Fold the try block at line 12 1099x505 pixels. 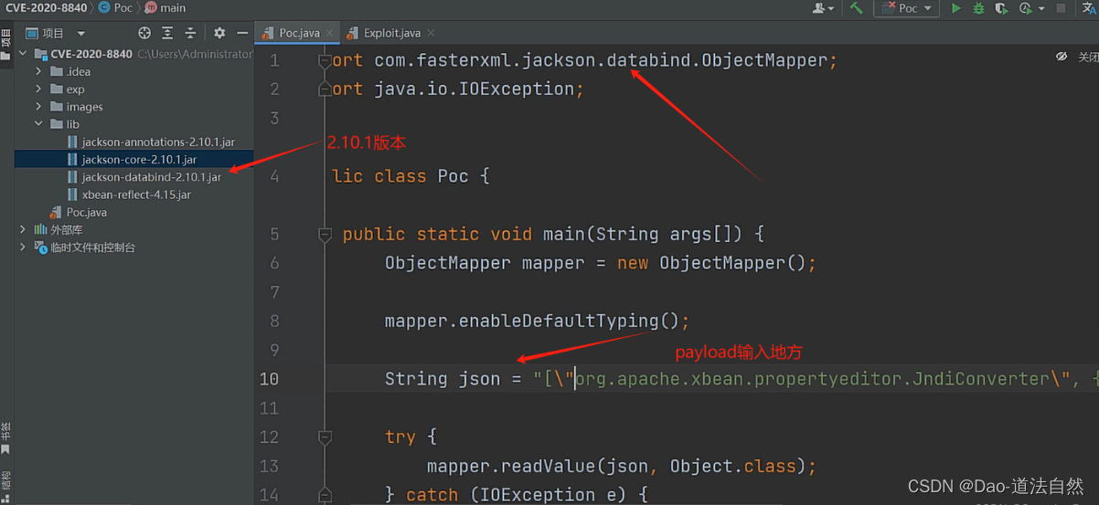point(324,437)
